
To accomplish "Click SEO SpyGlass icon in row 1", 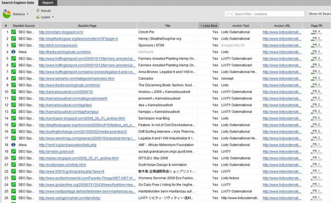I will point(13,32).
